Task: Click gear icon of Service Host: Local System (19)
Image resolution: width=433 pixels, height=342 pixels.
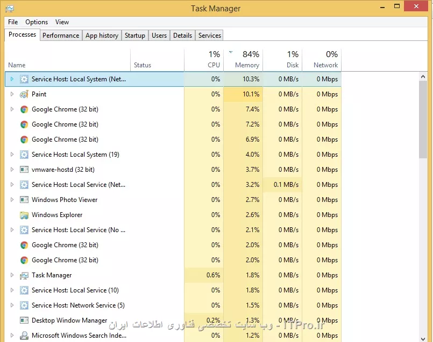Action: [x=24, y=155]
